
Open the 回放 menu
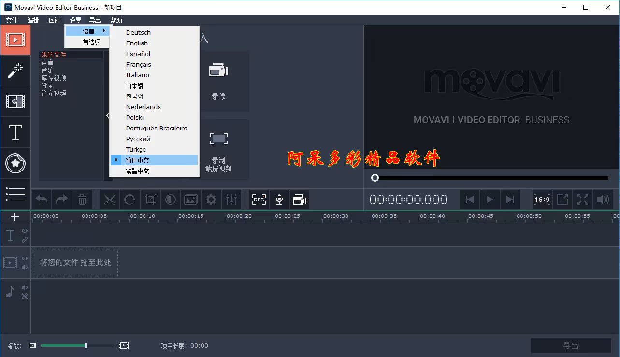point(55,20)
